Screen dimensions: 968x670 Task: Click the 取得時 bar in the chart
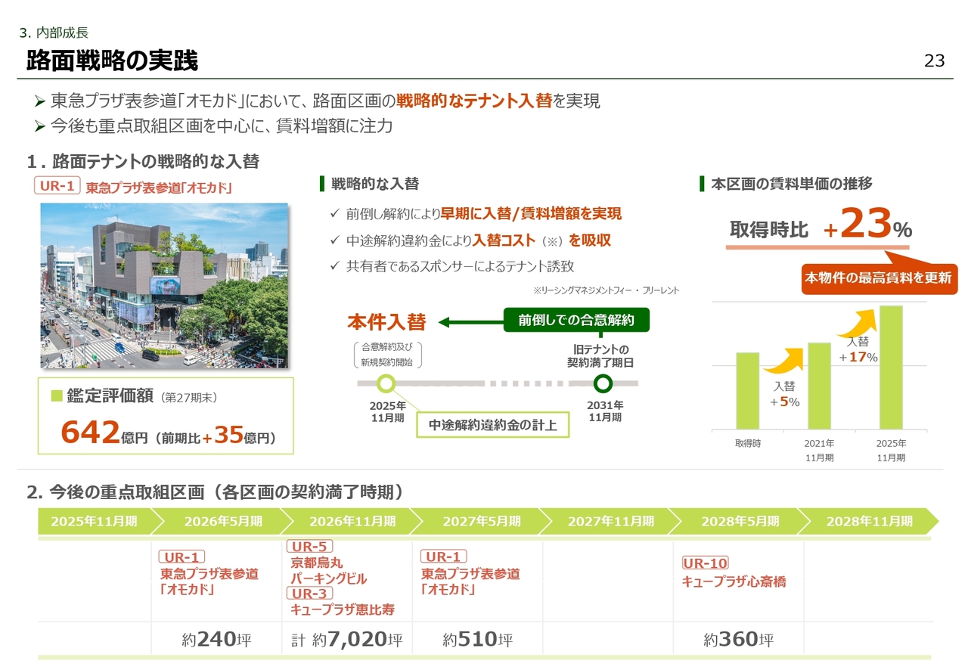tap(747, 391)
